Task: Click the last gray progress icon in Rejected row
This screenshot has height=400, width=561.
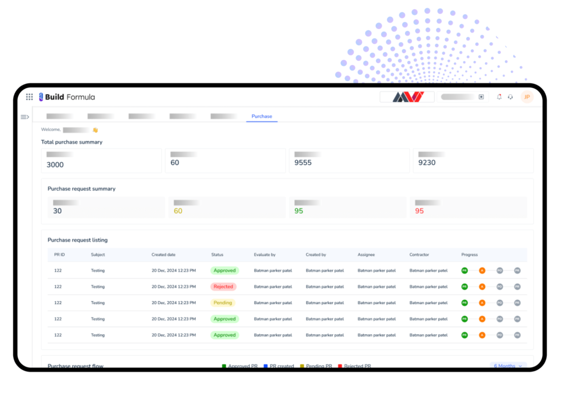Action: [517, 287]
